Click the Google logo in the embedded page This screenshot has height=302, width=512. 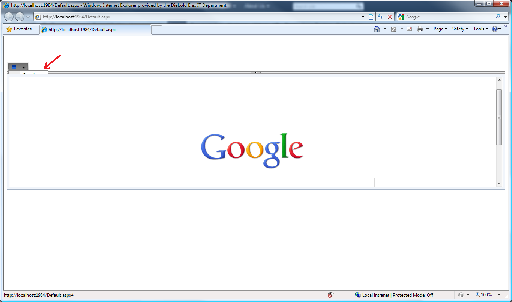tap(252, 150)
